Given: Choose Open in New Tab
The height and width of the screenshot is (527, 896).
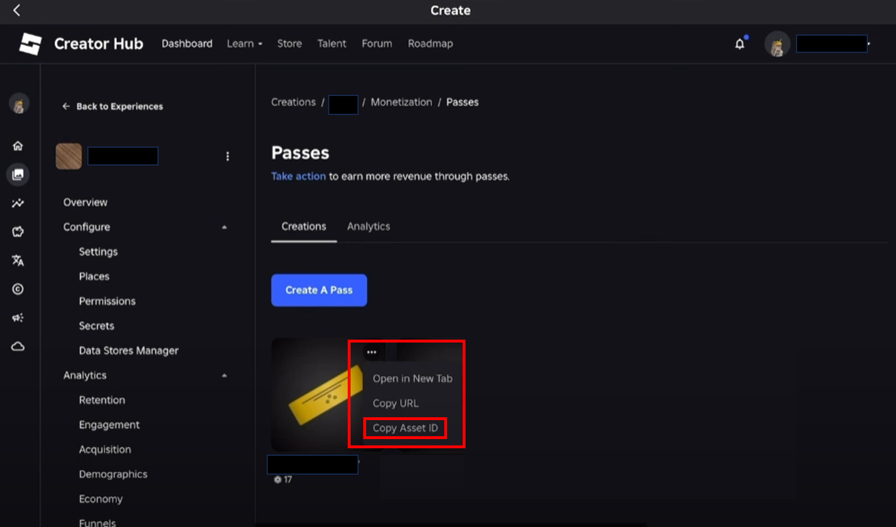Looking at the screenshot, I should tap(413, 379).
